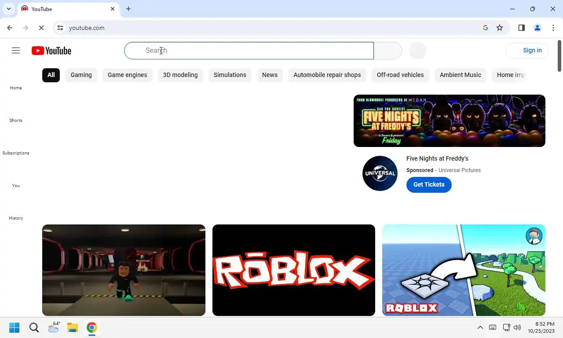The height and width of the screenshot is (338, 563).
Task: Stop the page loading with X button
Action: (x=41, y=28)
